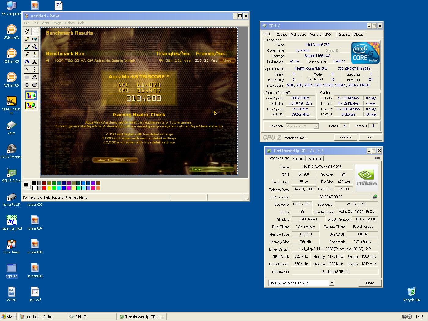Click the Close button in GPU-Z
This screenshot has width=428, height=321.
pos(370,283)
